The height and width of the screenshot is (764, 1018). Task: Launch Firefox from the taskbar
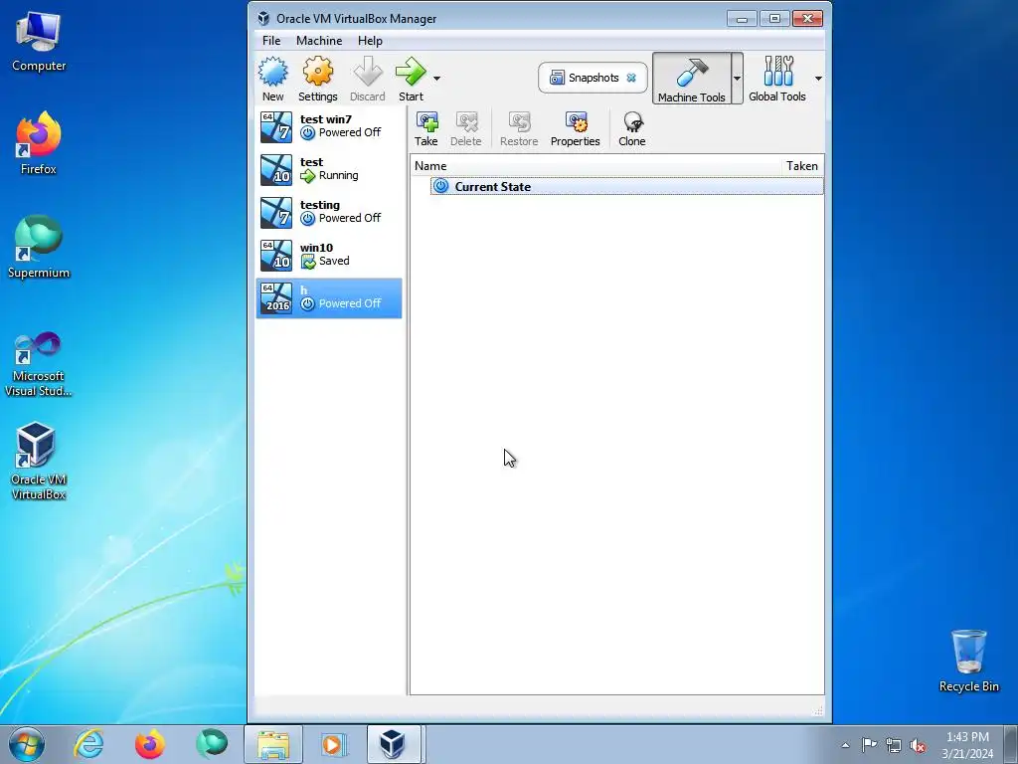point(149,744)
